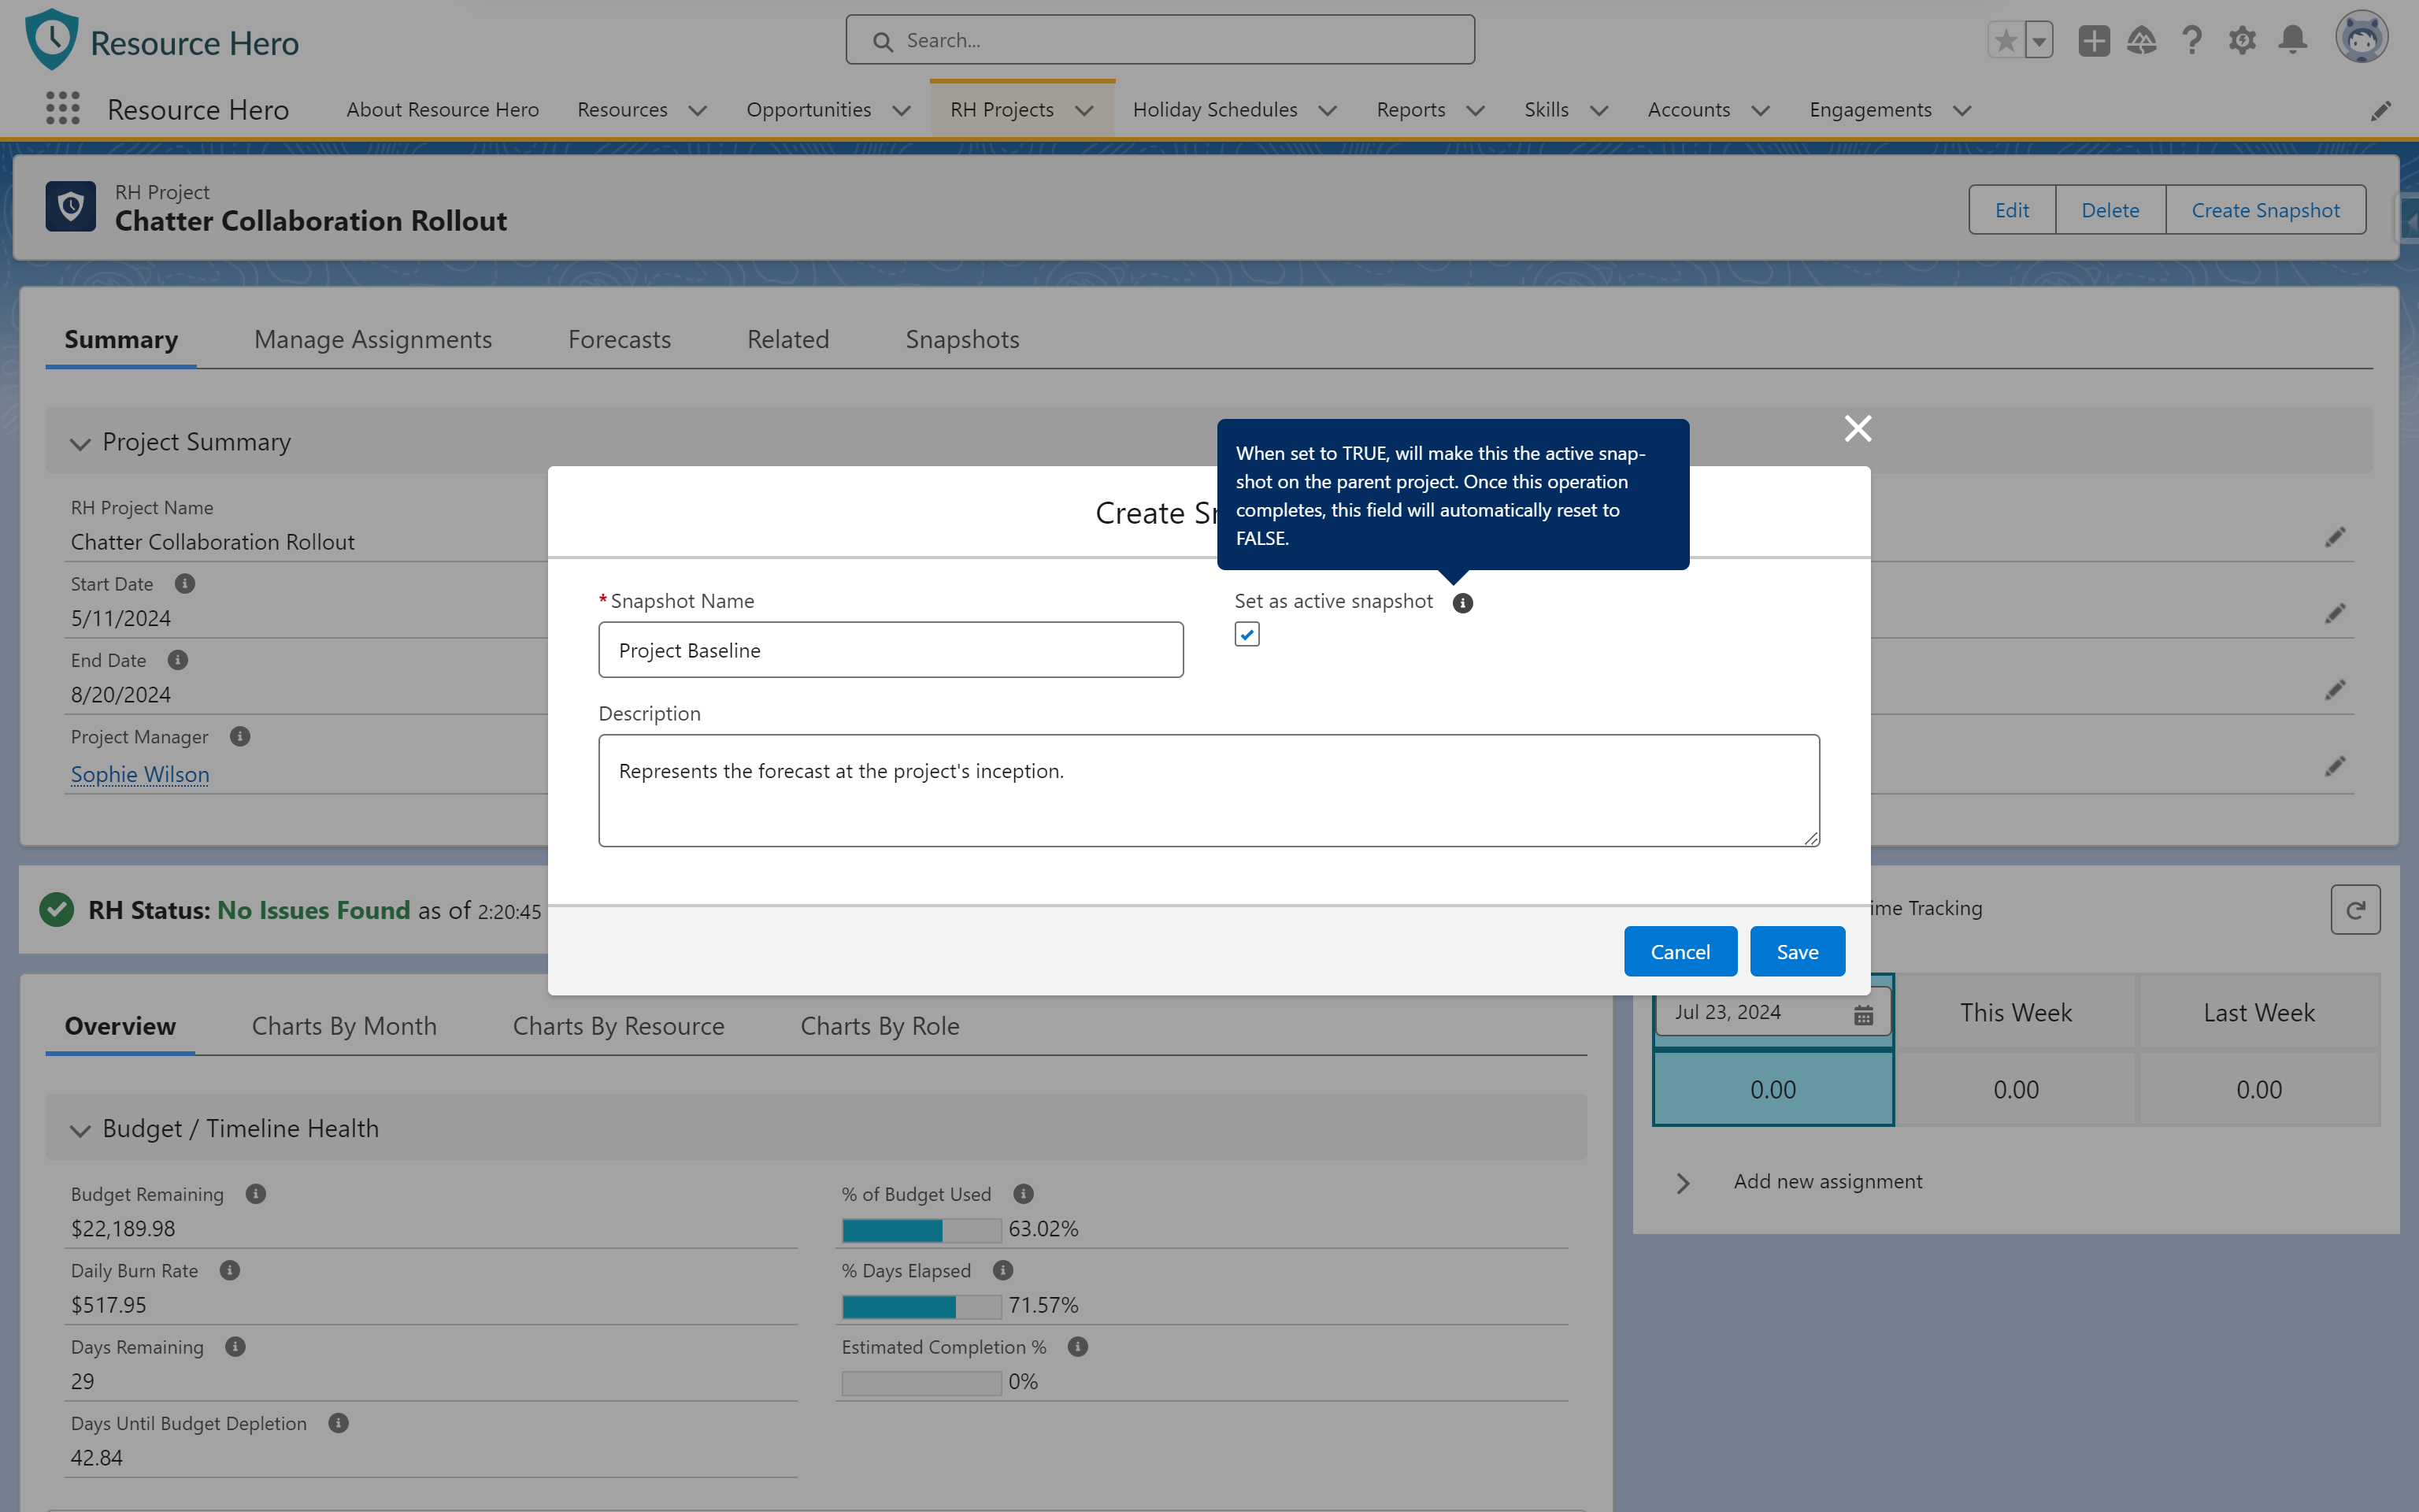Viewport: 2419px width, 1512px height.
Task: Open the calendar date picker icon
Action: 1863,1015
